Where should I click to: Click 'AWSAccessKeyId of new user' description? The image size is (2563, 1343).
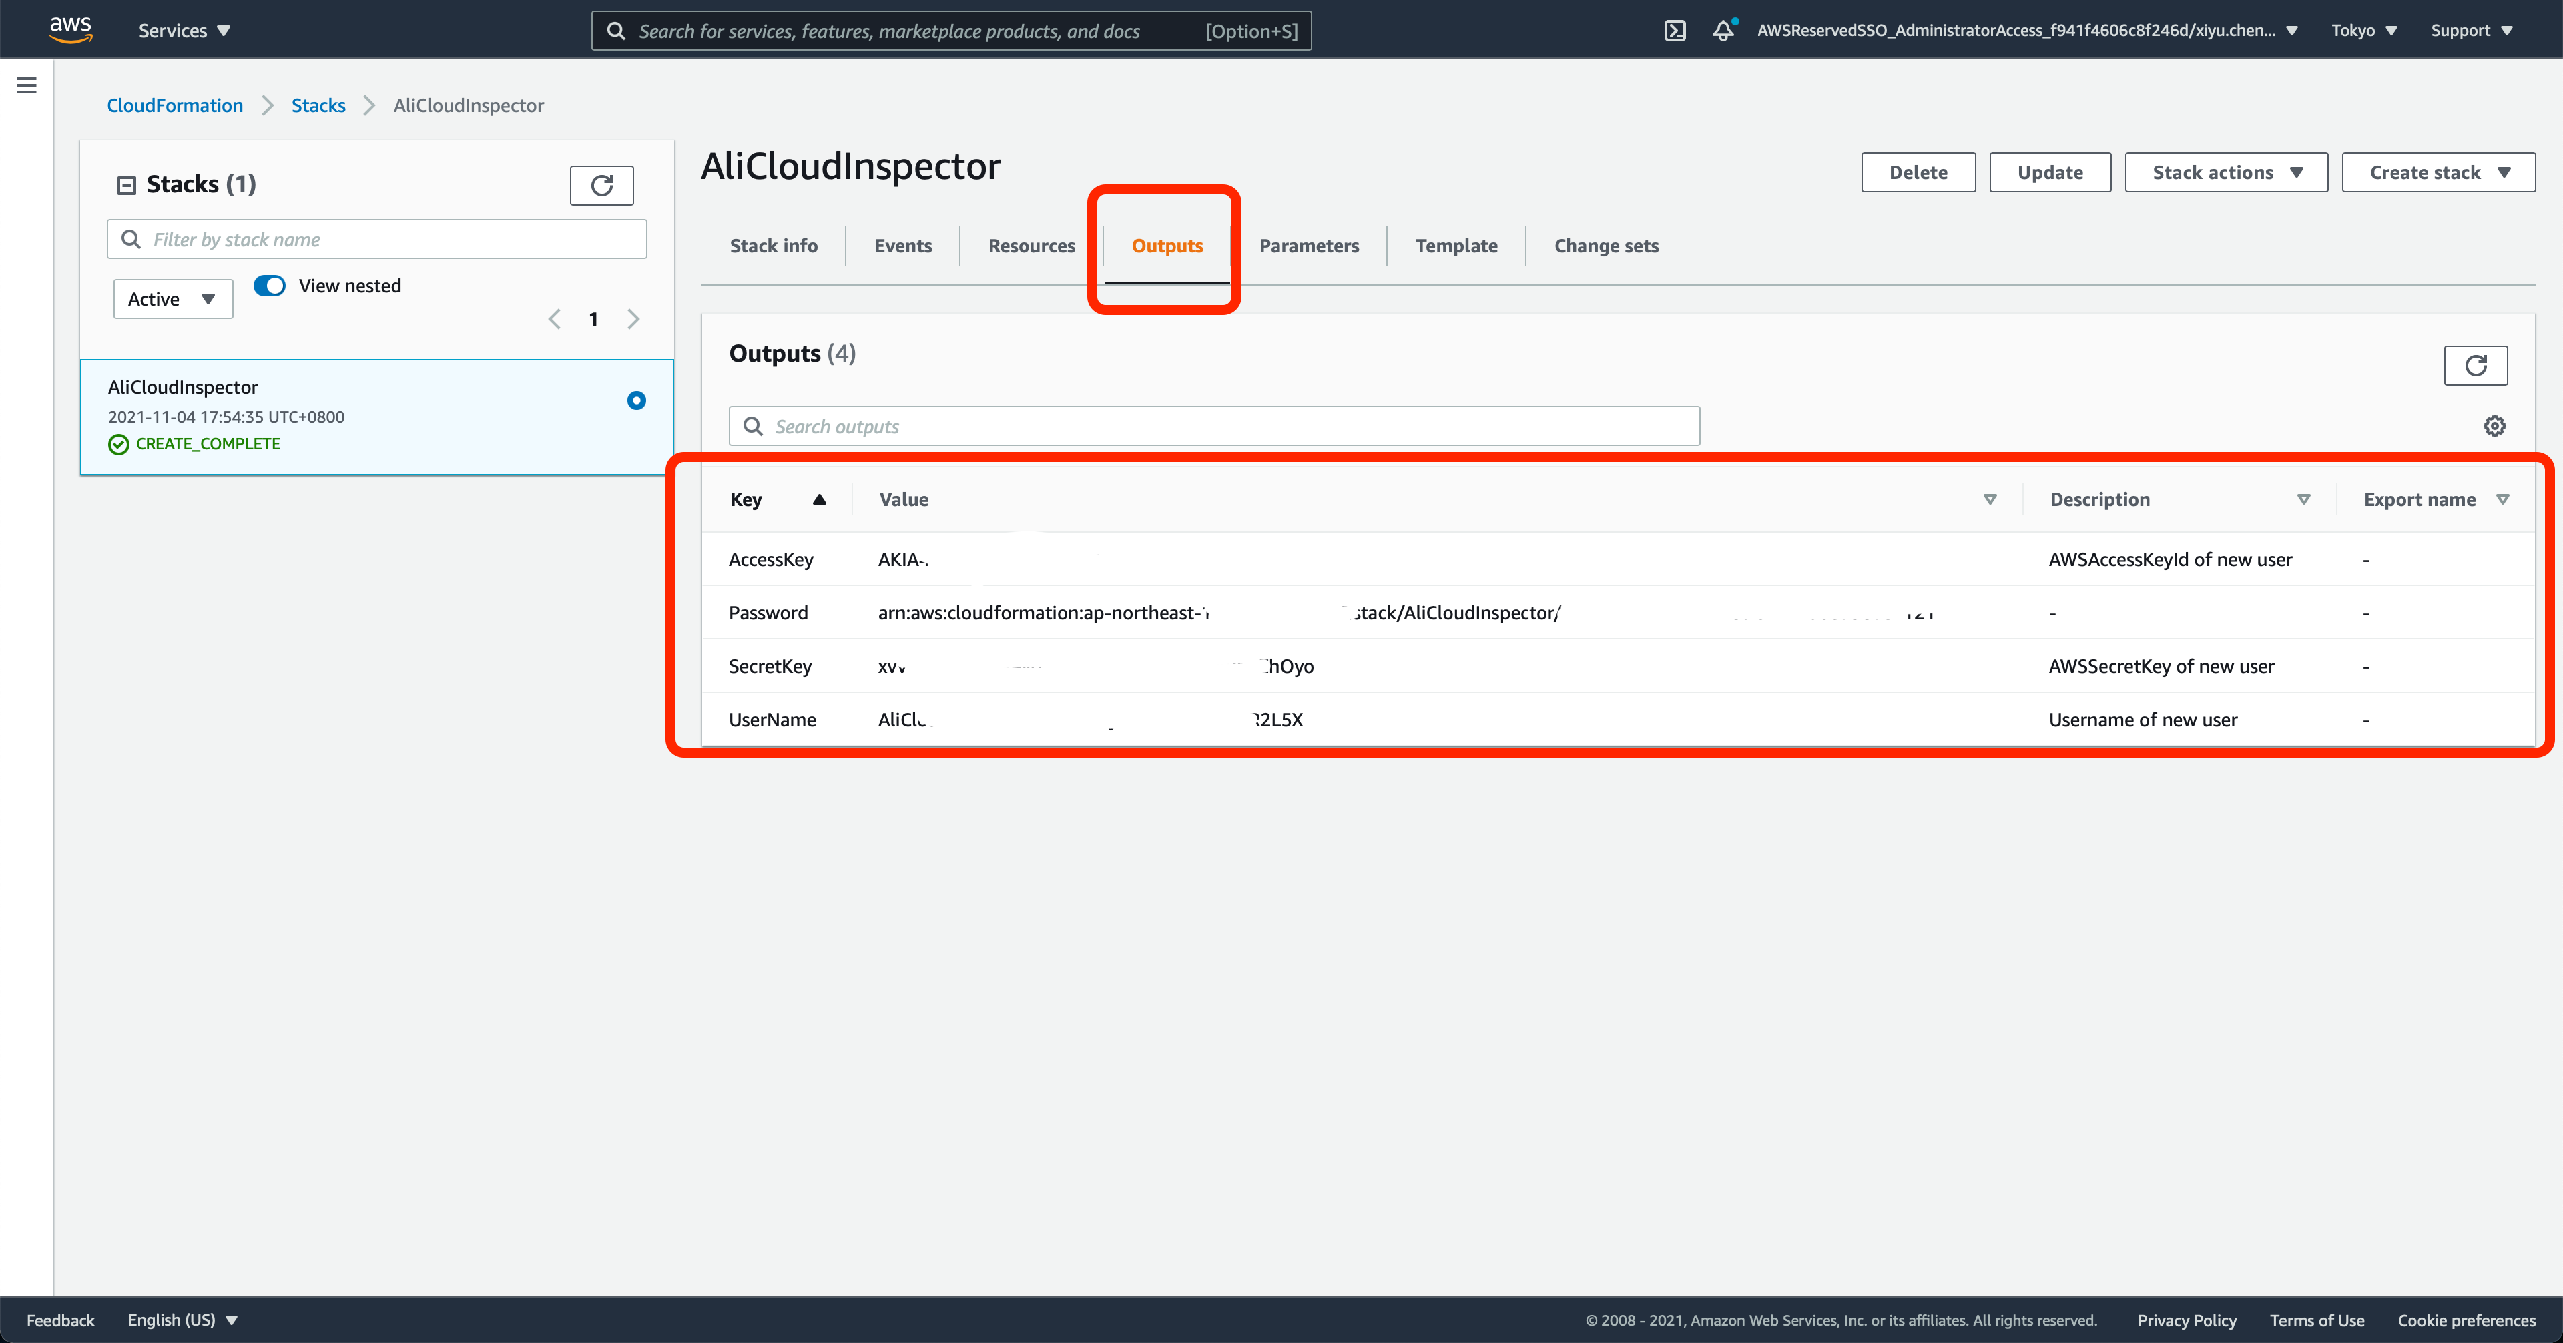click(x=2170, y=559)
